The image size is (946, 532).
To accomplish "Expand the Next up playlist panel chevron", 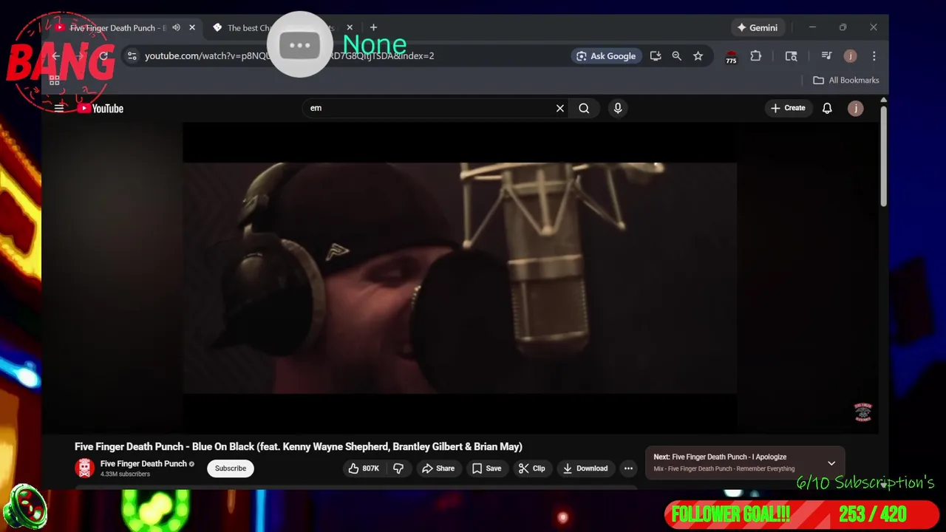I will click(831, 463).
